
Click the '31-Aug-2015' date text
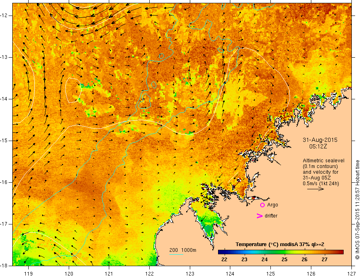(320, 140)
